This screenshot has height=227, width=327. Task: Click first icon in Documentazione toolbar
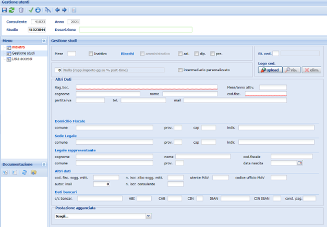click(x=5, y=172)
